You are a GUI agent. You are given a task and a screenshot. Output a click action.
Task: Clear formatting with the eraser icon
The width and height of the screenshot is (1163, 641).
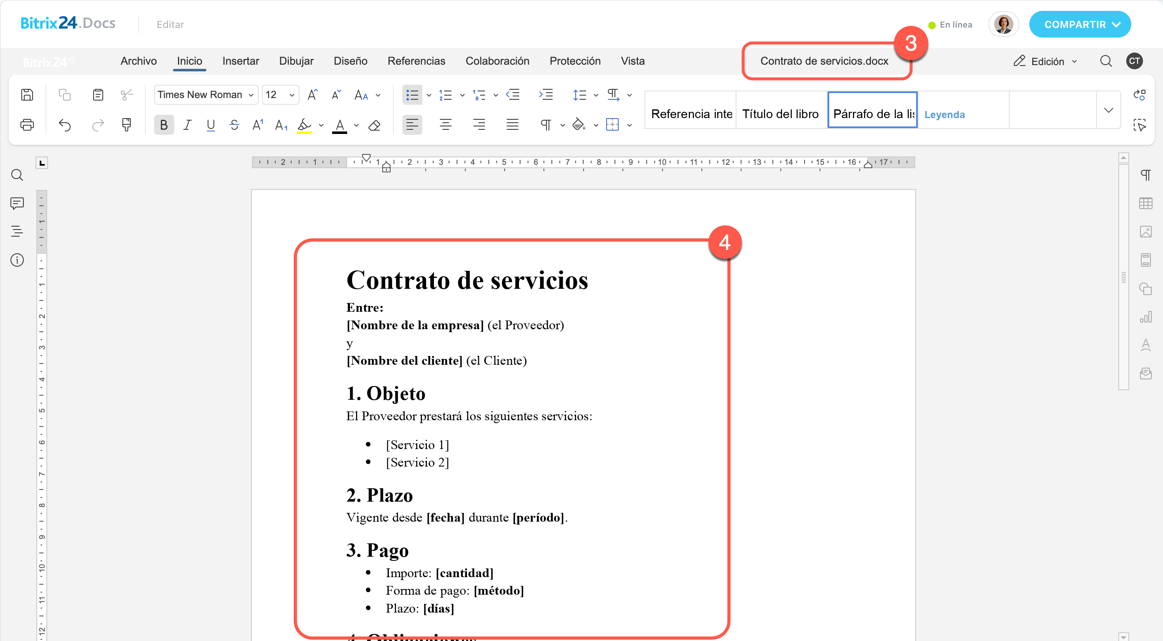pos(374,125)
